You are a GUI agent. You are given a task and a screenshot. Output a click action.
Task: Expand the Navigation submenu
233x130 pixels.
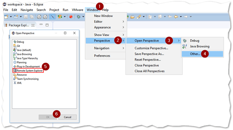point(106,48)
